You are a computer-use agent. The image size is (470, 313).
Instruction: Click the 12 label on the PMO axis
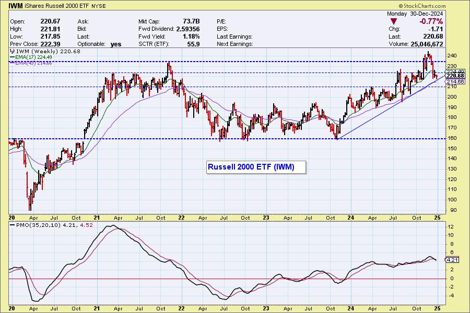point(451,227)
